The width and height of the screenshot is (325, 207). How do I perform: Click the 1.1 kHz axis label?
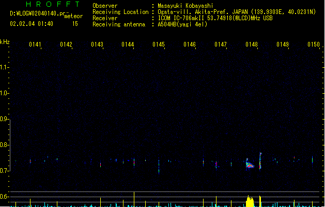(x=4, y=67)
